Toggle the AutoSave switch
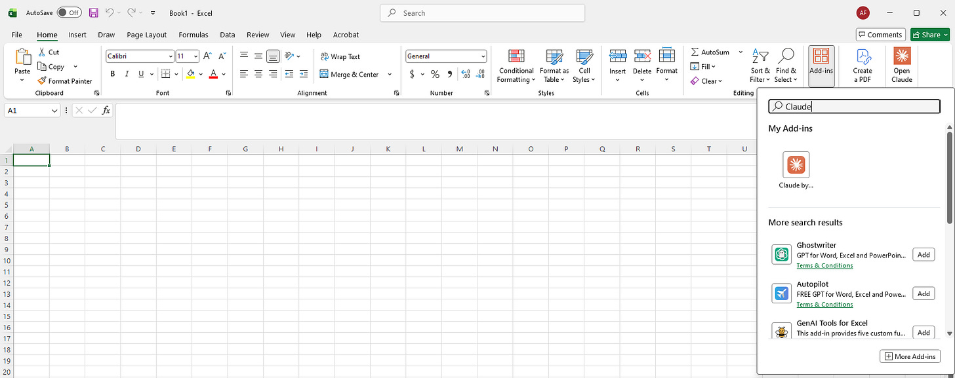 coord(69,12)
